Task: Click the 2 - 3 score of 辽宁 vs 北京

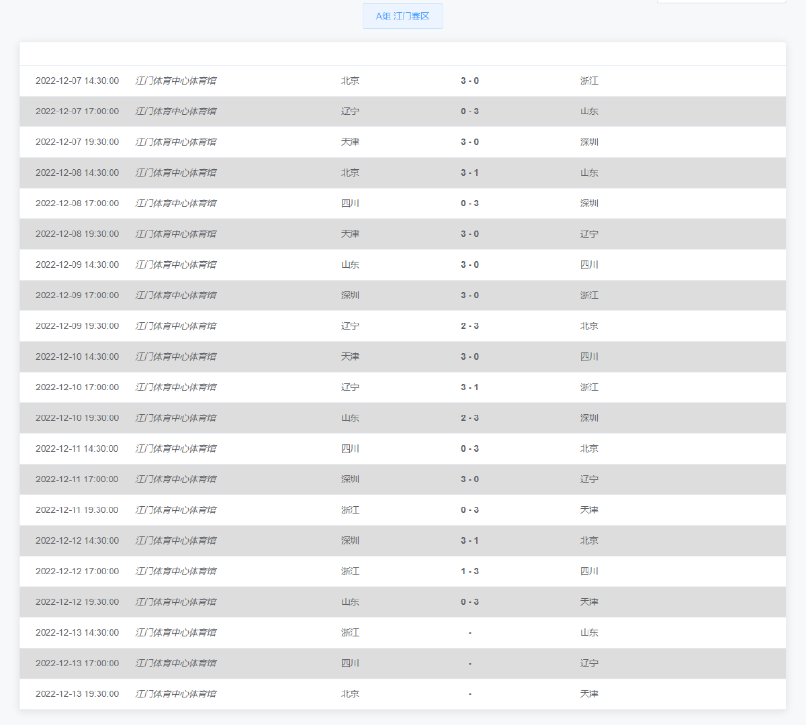Action: pyautogui.click(x=469, y=326)
